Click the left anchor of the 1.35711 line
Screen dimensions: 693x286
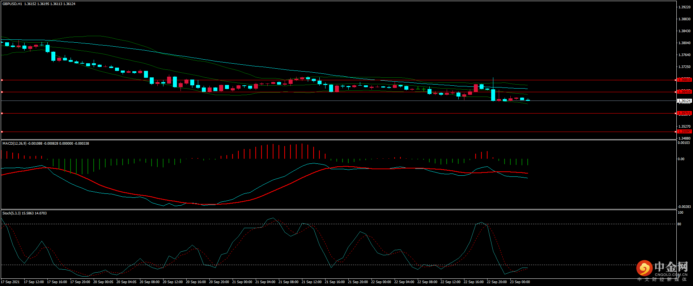click(x=2, y=114)
